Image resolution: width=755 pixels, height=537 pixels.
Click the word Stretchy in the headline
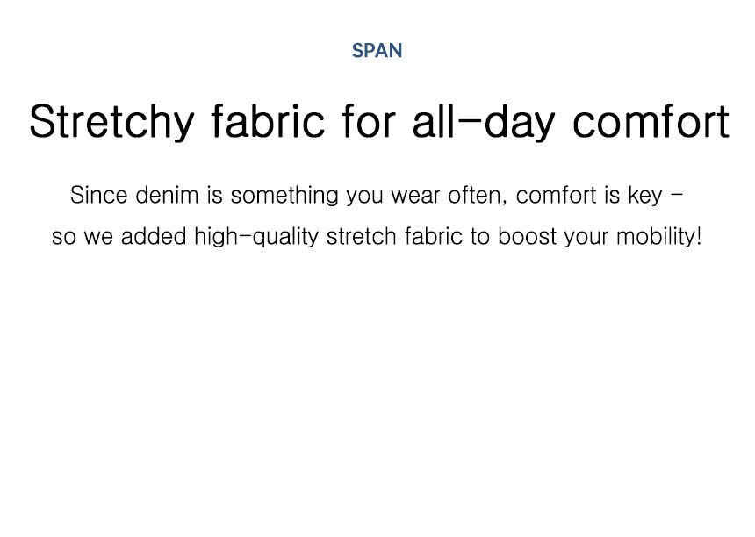111,122
